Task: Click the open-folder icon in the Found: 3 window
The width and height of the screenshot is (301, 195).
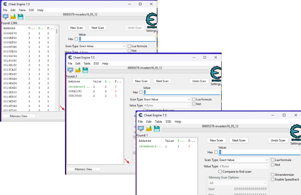Action: click(x=78, y=70)
